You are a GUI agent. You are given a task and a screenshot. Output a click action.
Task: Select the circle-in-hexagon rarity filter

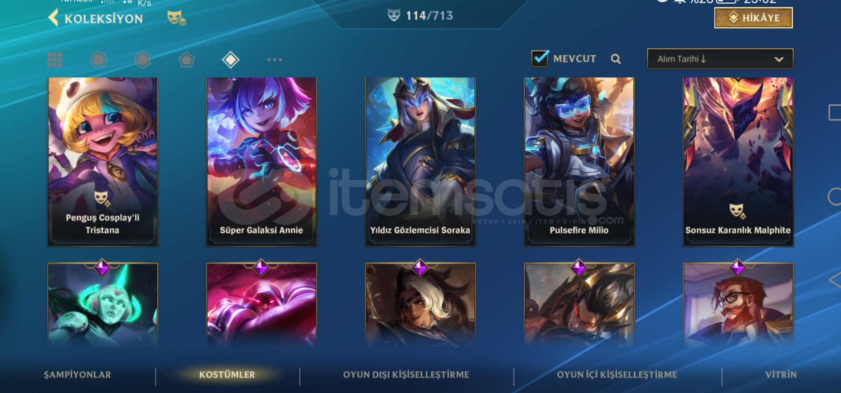pos(99,60)
